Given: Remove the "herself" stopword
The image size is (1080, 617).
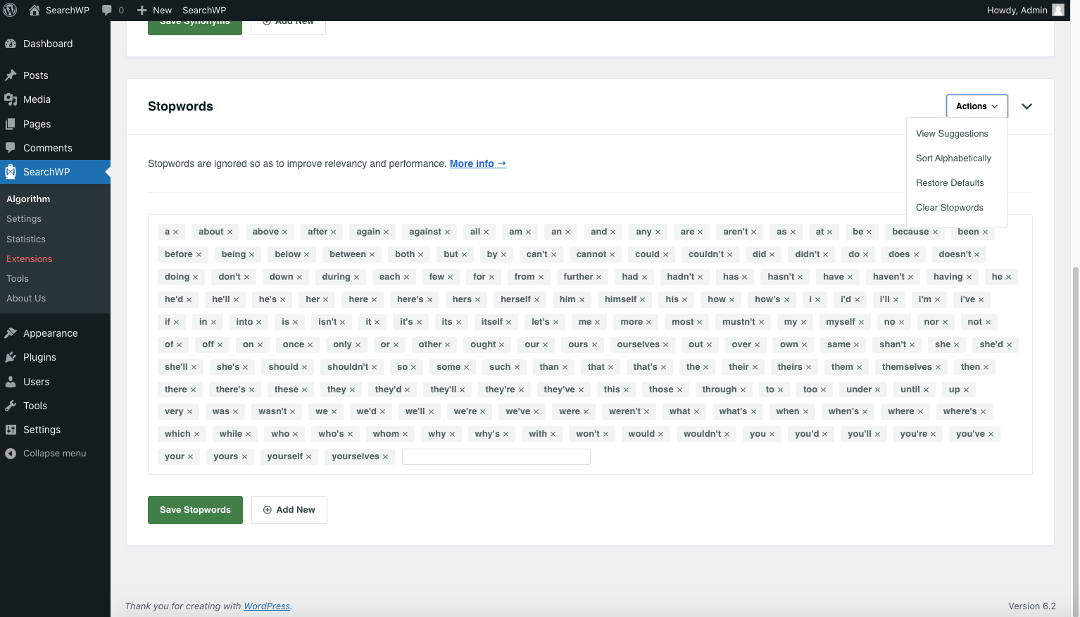Looking at the screenshot, I should pos(539,299).
